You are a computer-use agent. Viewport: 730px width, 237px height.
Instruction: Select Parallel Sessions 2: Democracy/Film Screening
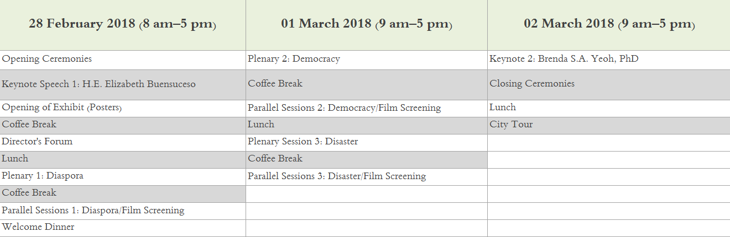[x=367, y=109]
